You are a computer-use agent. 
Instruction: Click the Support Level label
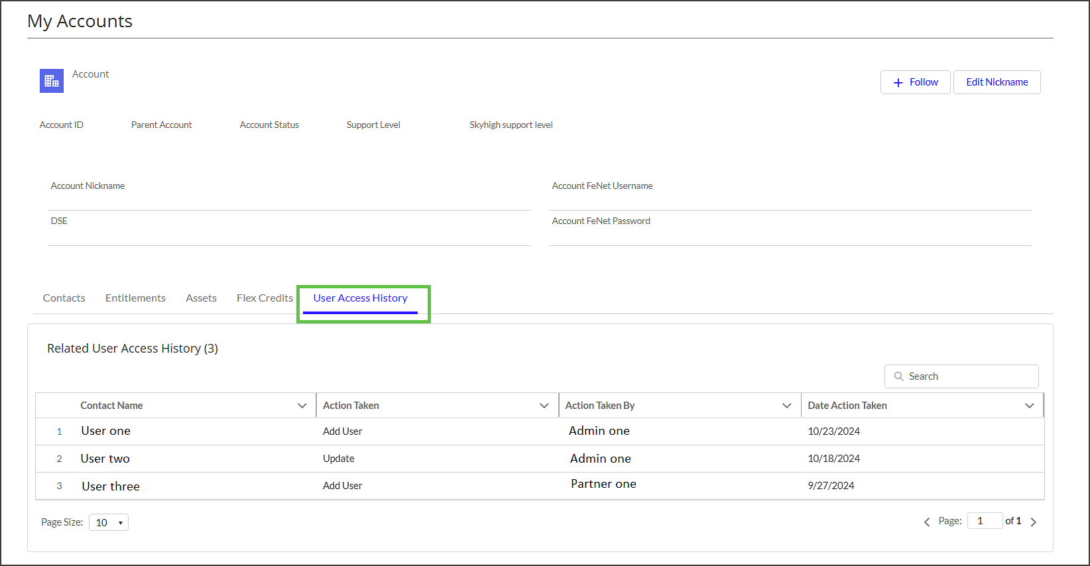pyautogui.click(x=373, y=125)
